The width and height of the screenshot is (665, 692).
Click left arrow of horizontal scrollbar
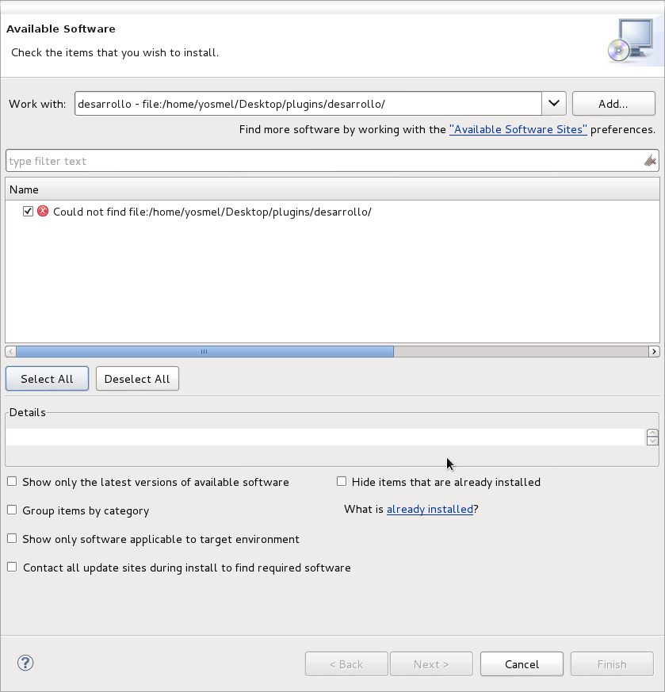point(10,351)
